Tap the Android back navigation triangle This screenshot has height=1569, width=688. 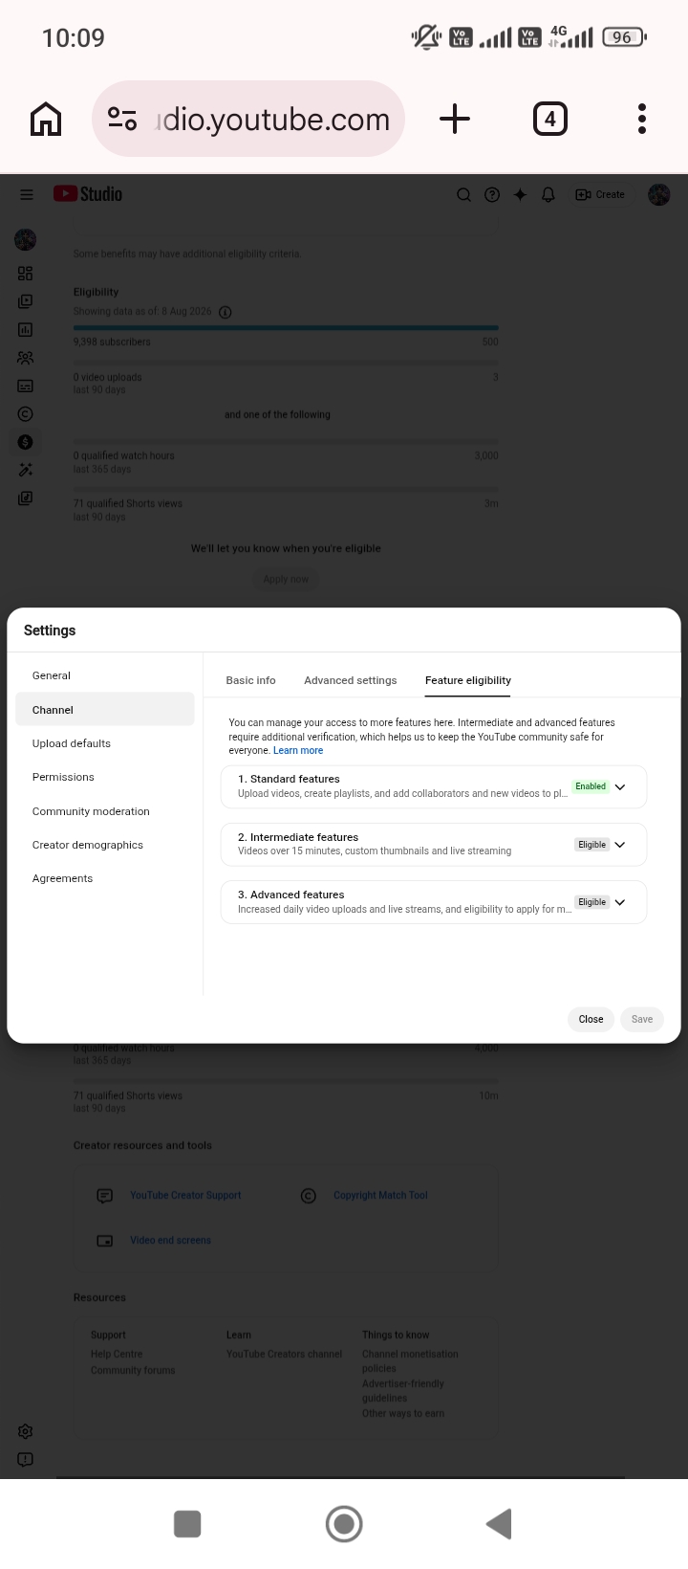[499, 1523]
